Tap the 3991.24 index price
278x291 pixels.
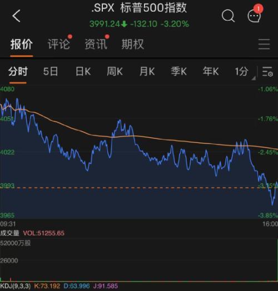coord(105,24)
